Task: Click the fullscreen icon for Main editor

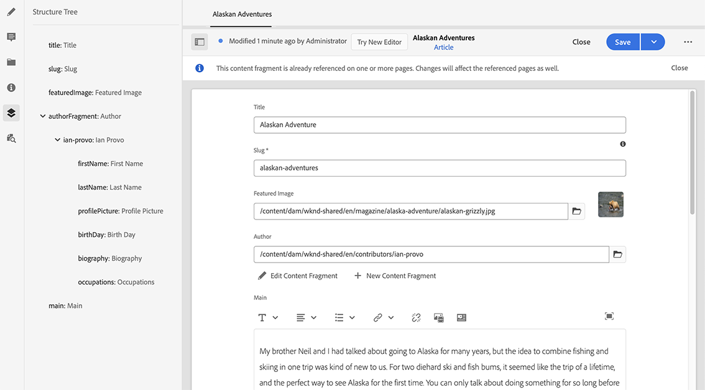Action: (x=609, y=317)
